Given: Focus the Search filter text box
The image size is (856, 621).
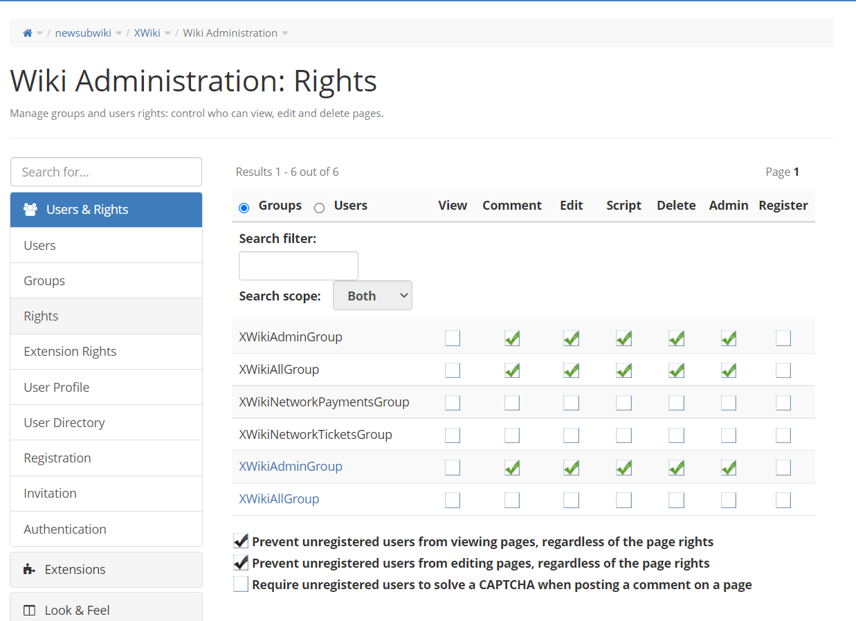Looking at the screenshot, I should [x=298, y=266].
